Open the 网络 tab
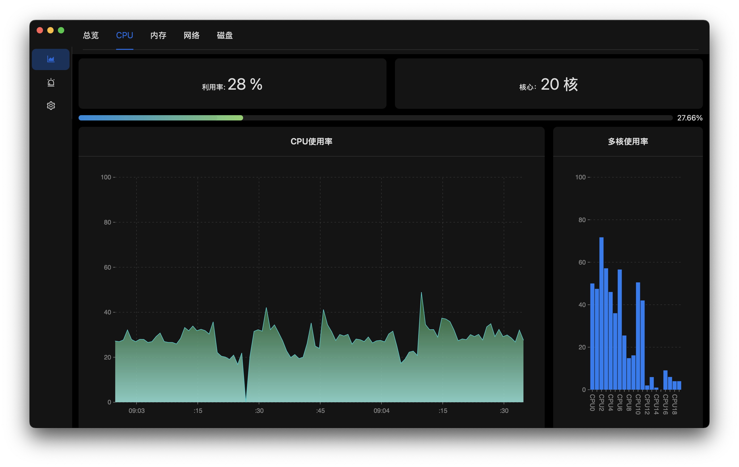This screenshot has width=739, height=467. click(191, 35)
